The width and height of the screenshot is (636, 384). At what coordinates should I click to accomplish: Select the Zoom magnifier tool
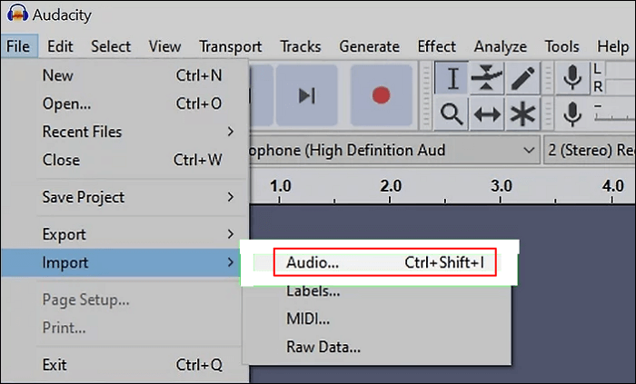tap(452, 113)
